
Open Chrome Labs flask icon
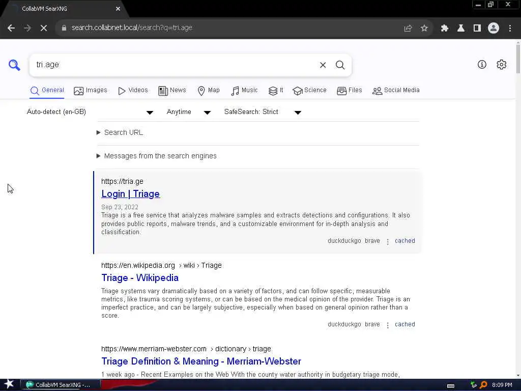(461, 29)
